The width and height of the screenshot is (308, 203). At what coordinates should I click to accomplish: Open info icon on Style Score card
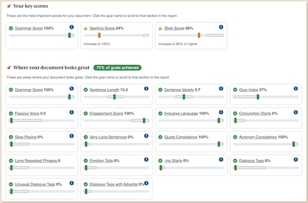coord(221,27)
